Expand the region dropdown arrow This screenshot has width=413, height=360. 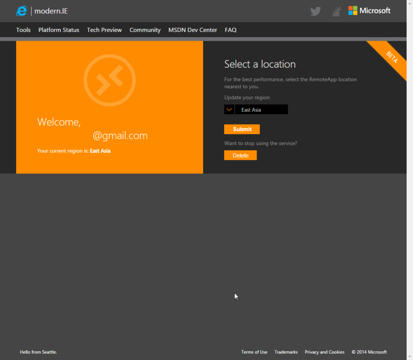click(x=229, y=109)
